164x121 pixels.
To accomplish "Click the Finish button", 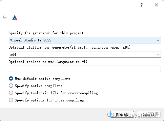I will (122, 114).
